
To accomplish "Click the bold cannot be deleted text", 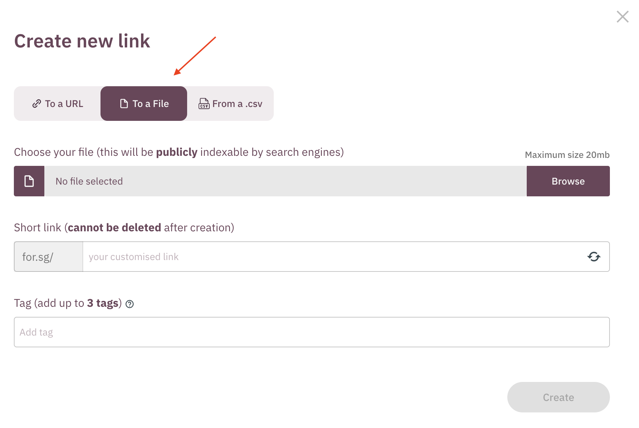I will (x=114, y=228).
